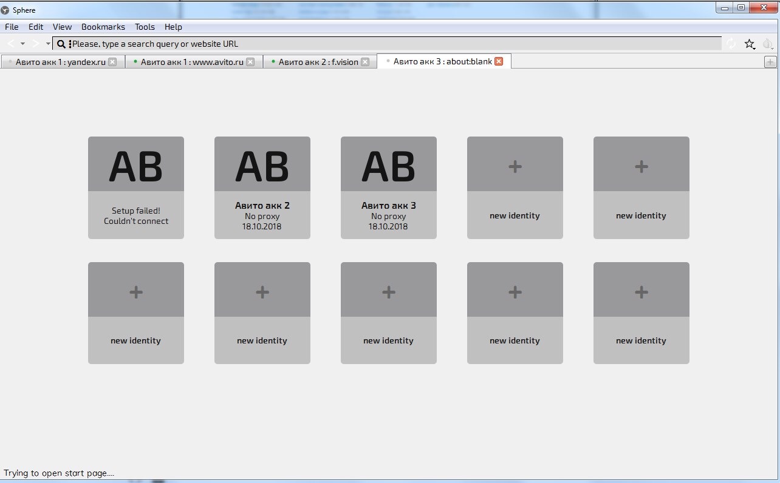Close the Авито акк 3 : about:blank tab
Image resolution: width=780 pixels, height=483 pixels.
(499, 61)
